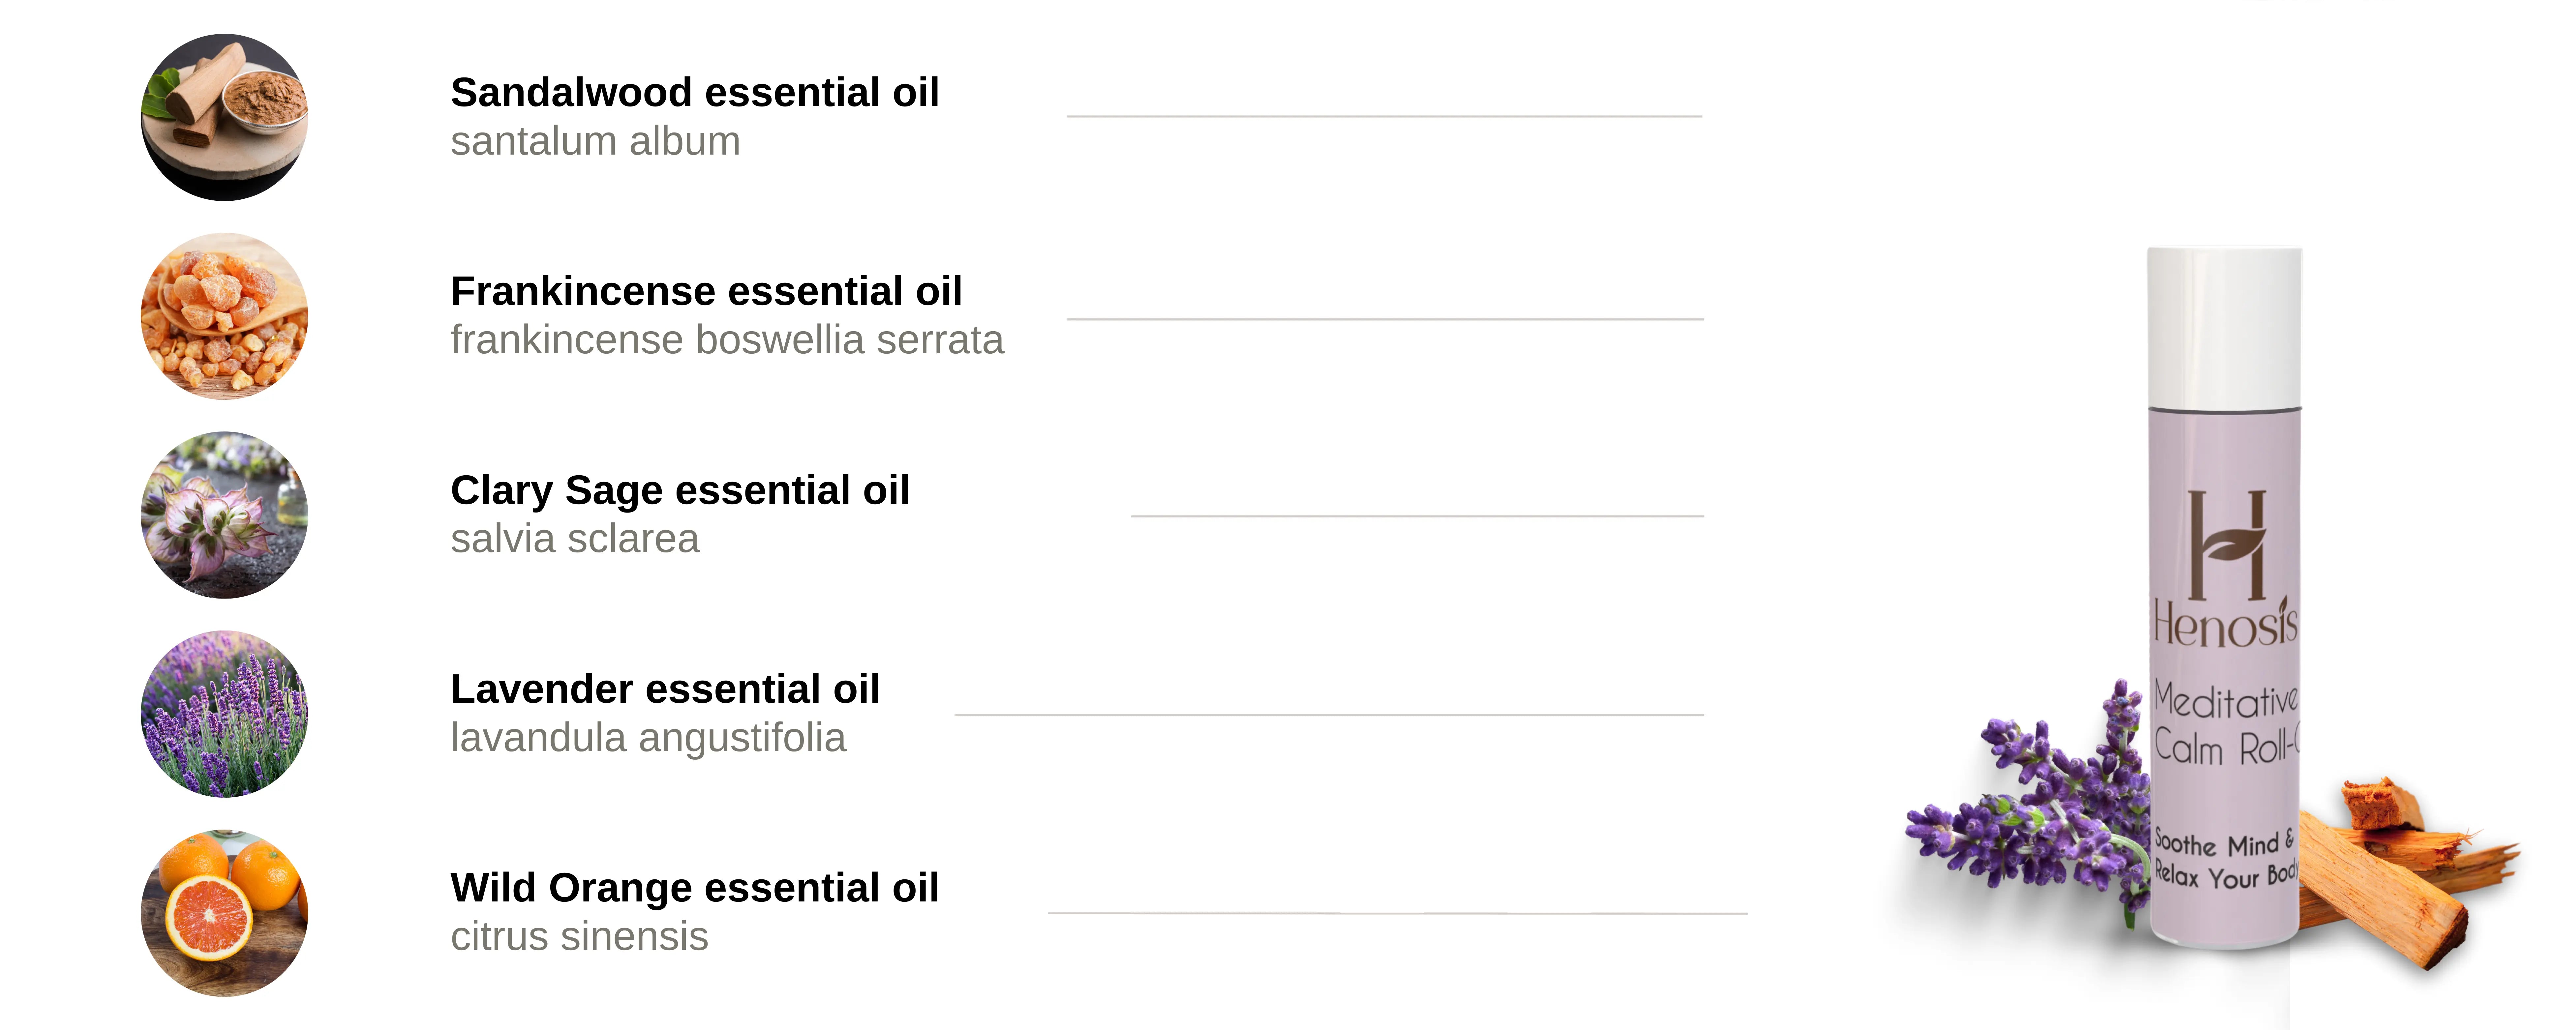Open the Frankincense essential oil heading
The width and height of the screenshot is (2576, 1030).
[706, 291]
